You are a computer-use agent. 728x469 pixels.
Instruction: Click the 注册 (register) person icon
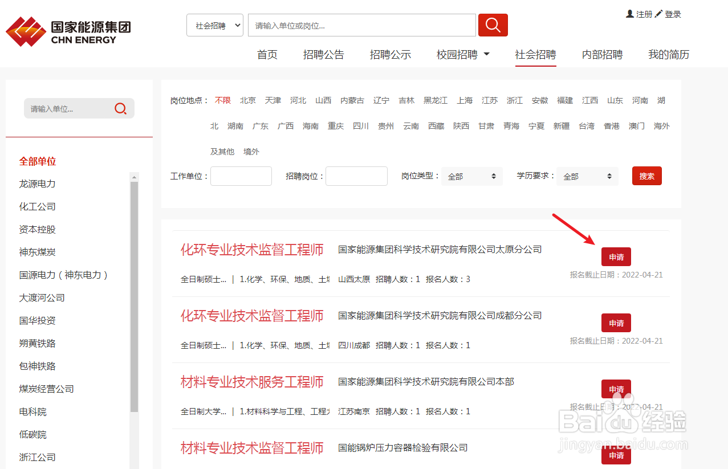(x=629, y=14)
